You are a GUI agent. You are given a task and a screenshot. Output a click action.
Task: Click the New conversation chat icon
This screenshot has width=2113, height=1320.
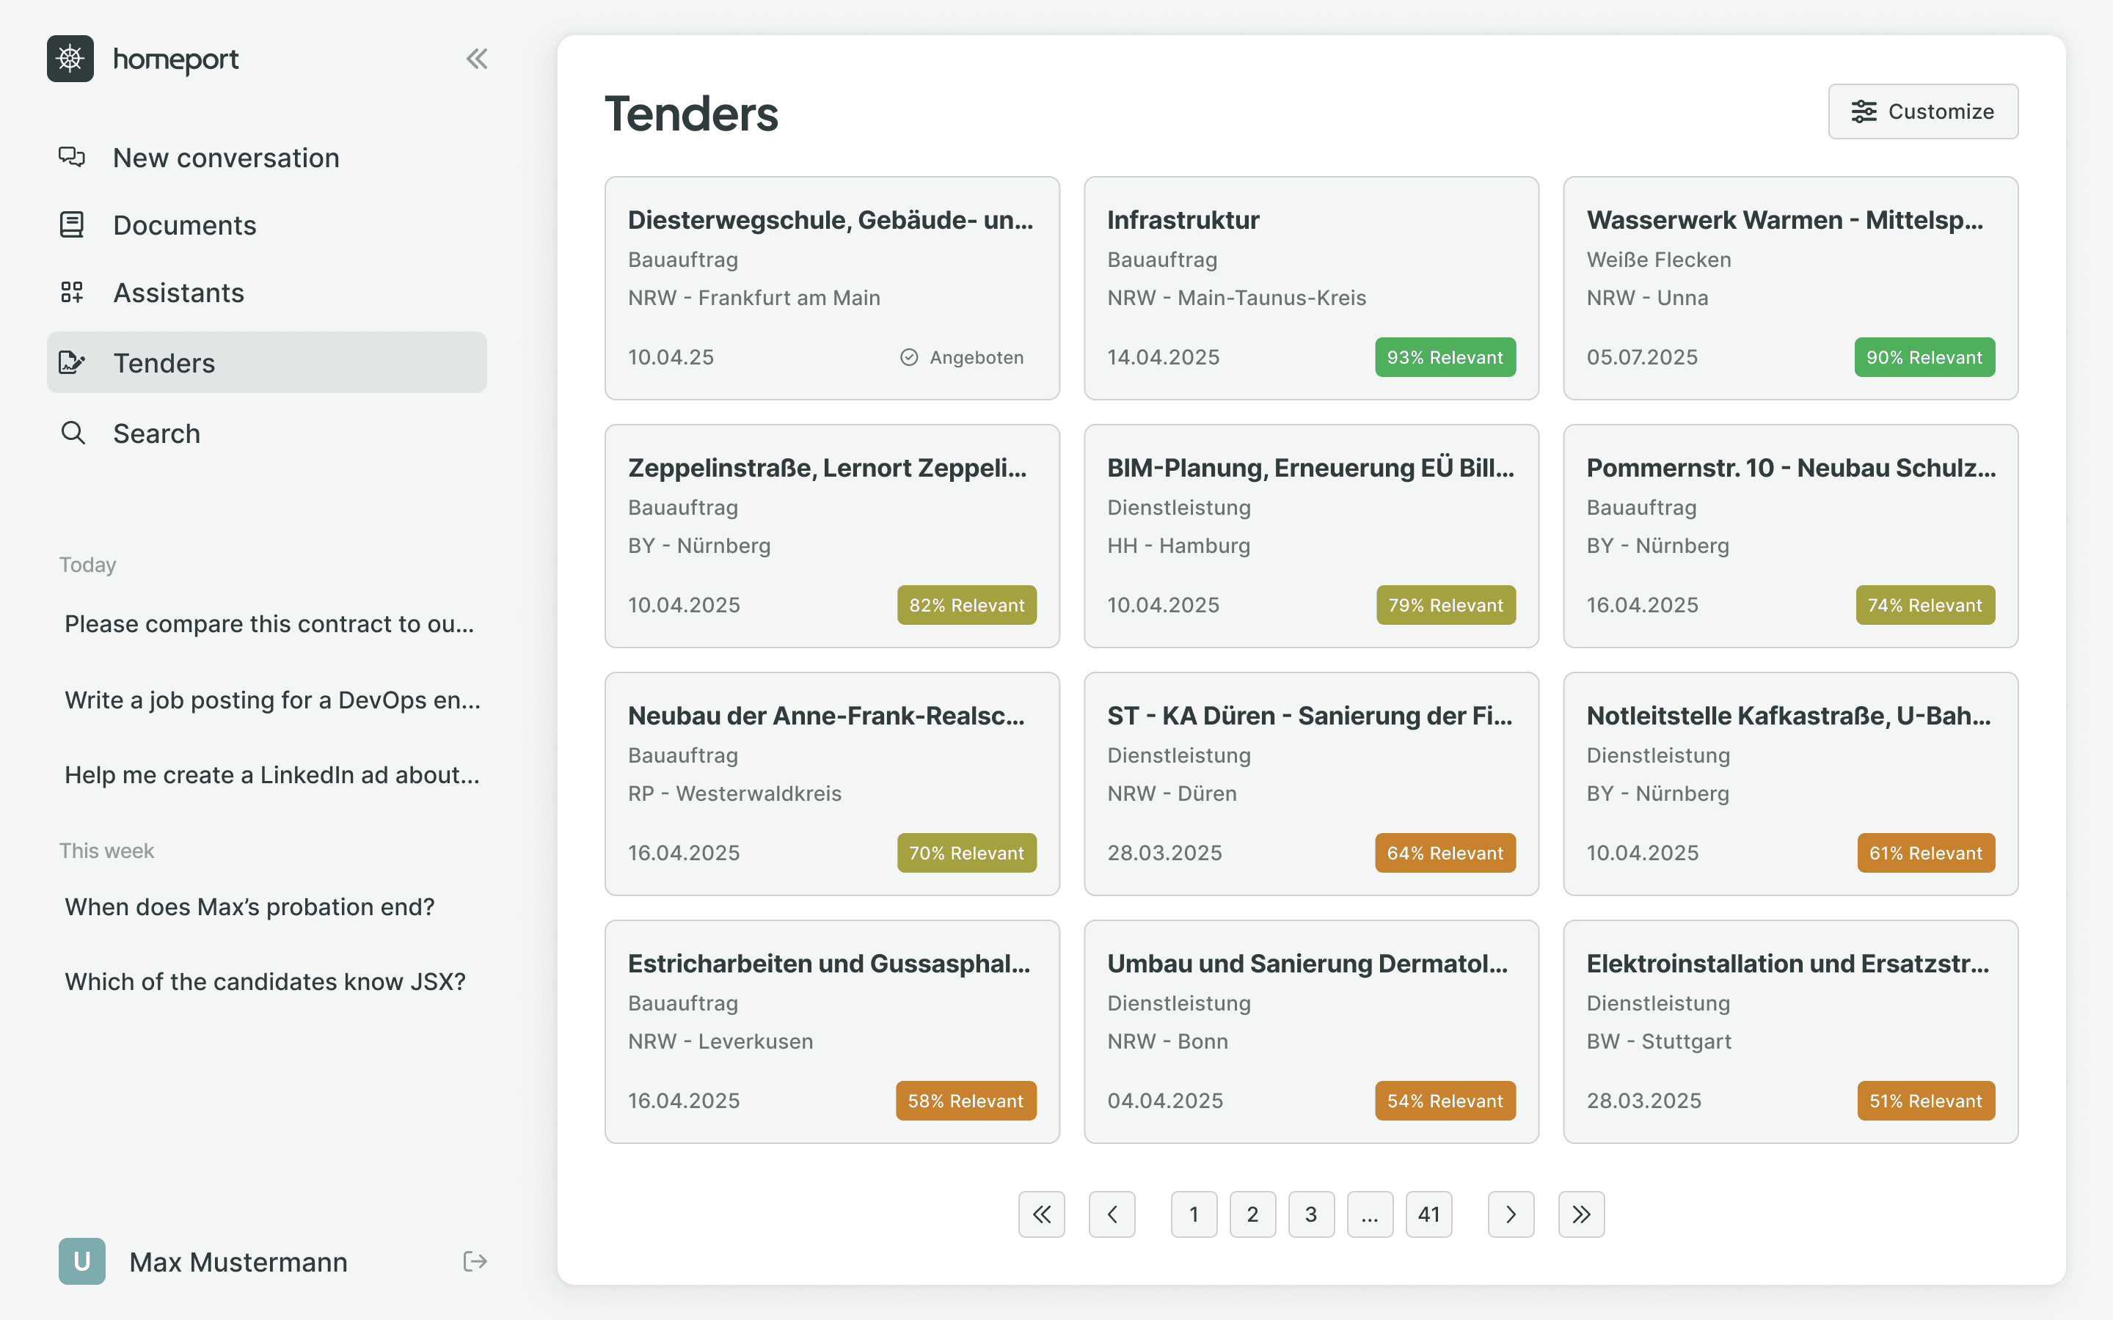pyautogui.click(x=72, y=157)
